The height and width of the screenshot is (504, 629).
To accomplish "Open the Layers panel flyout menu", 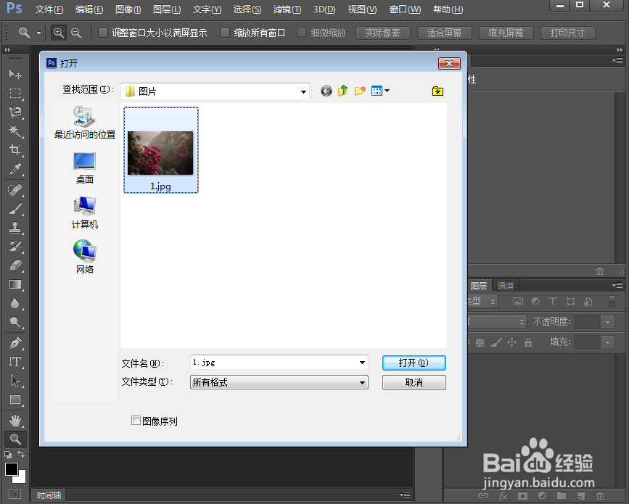I will click(617, 285).
